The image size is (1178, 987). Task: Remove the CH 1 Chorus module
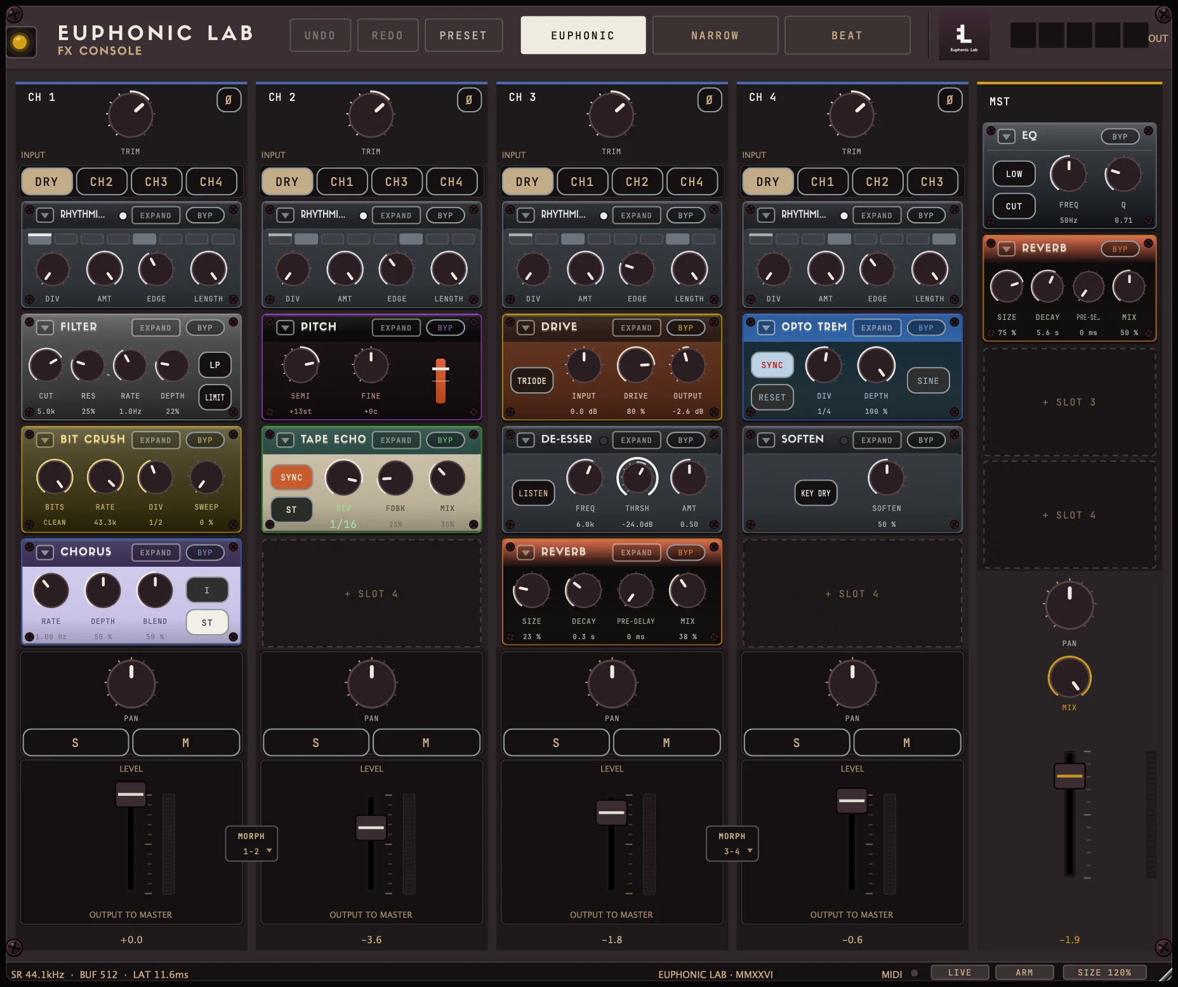(x=234, y=547)
